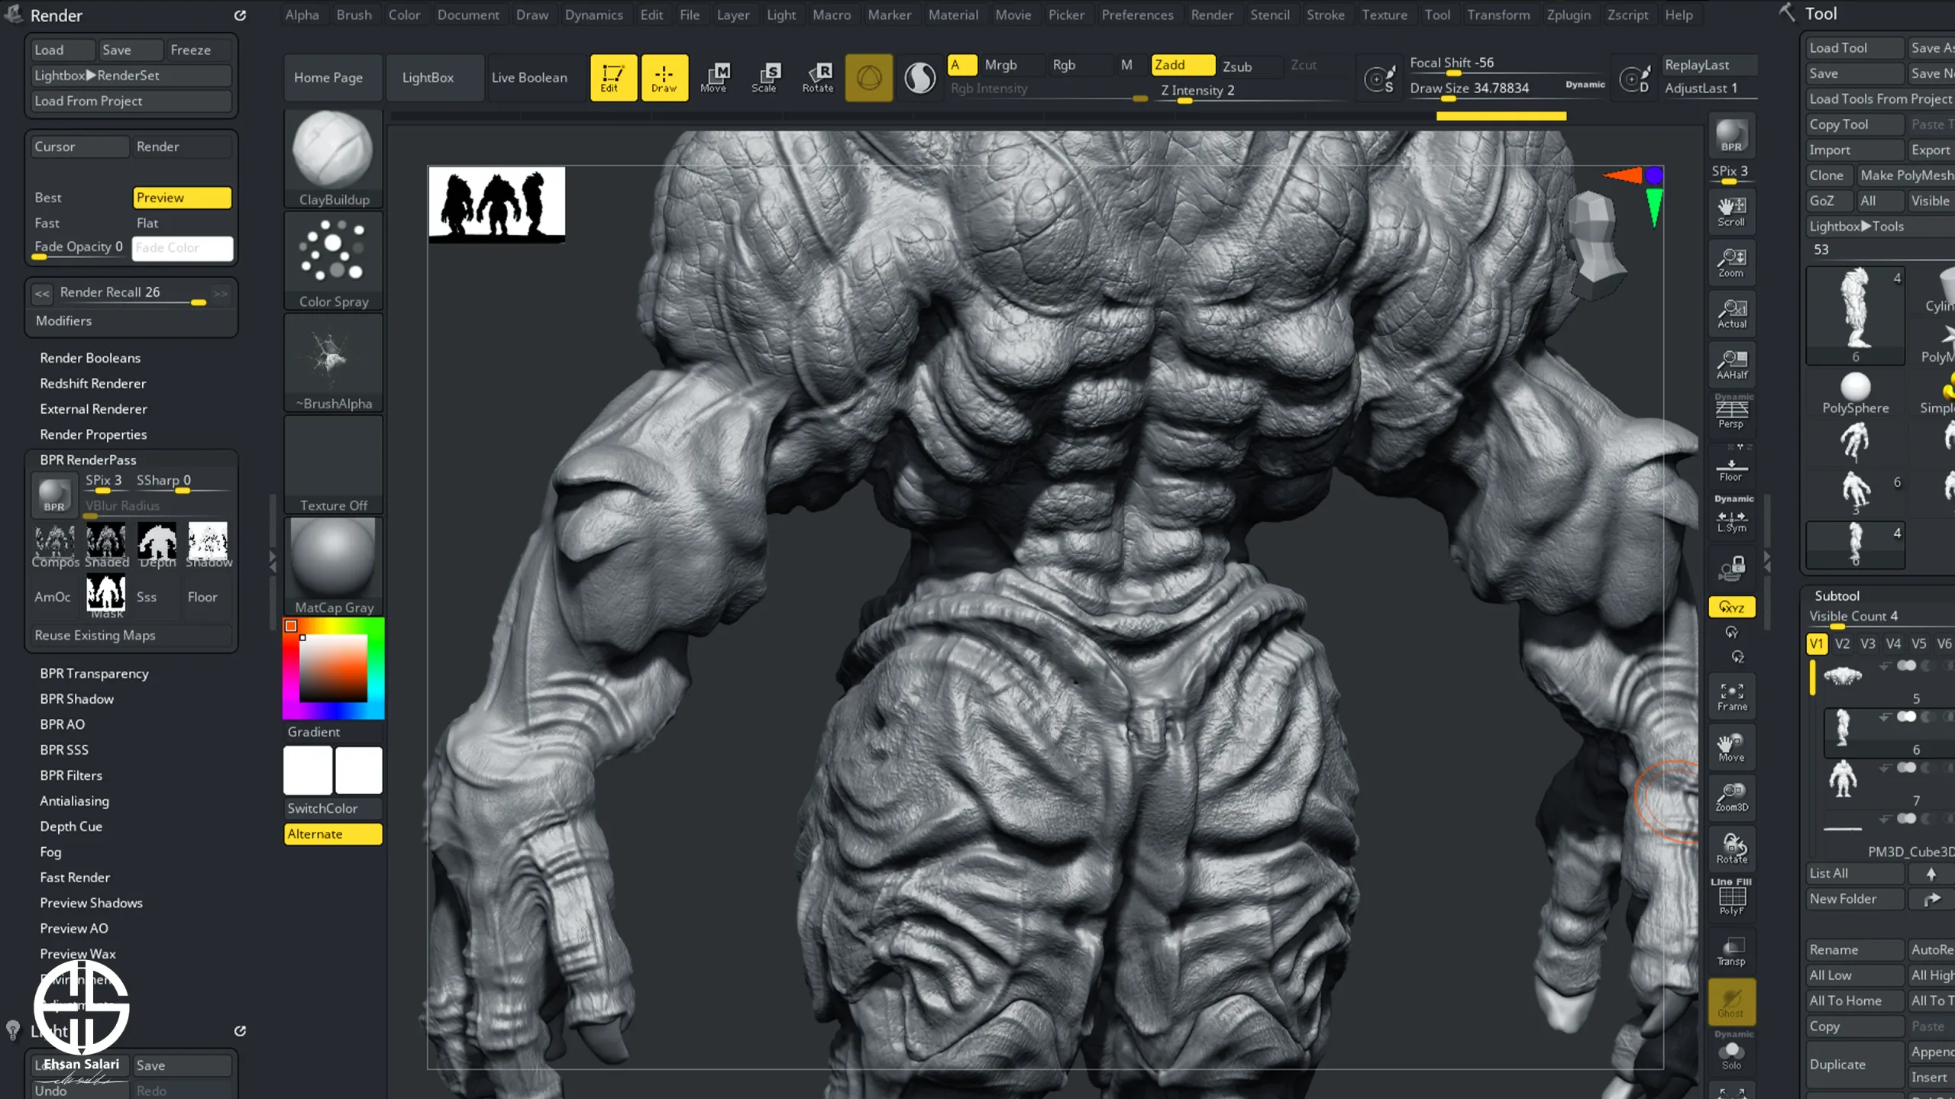Open the ClayBuildup brush picker
The width and height of the screenshot is (1955, 1099).
pos(333,158)
